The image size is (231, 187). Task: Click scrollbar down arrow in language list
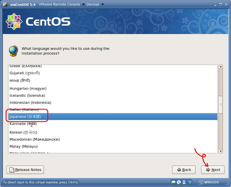[221, 151]
